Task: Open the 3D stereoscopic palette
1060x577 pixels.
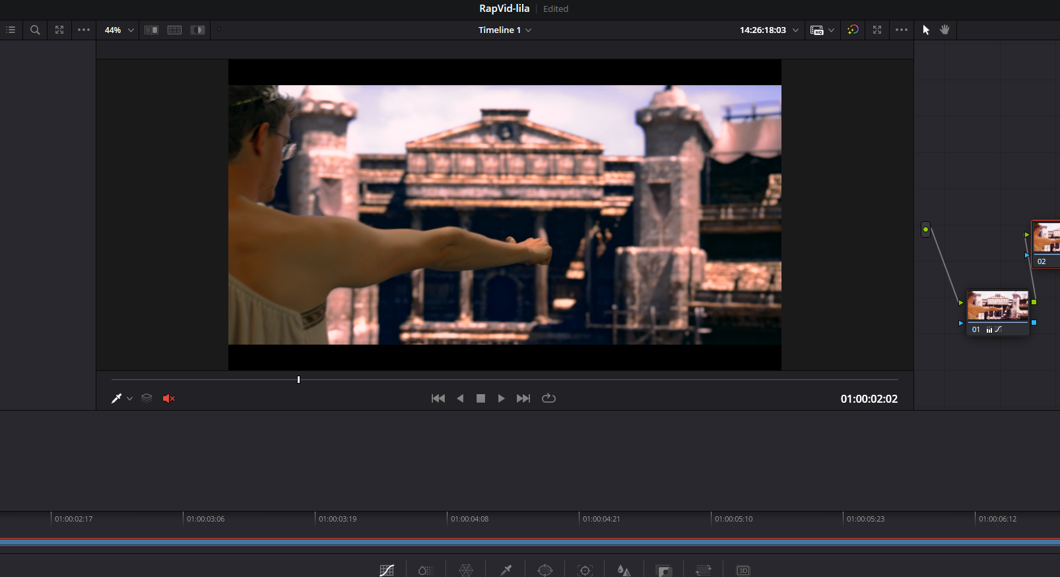Action: [743, 570]
